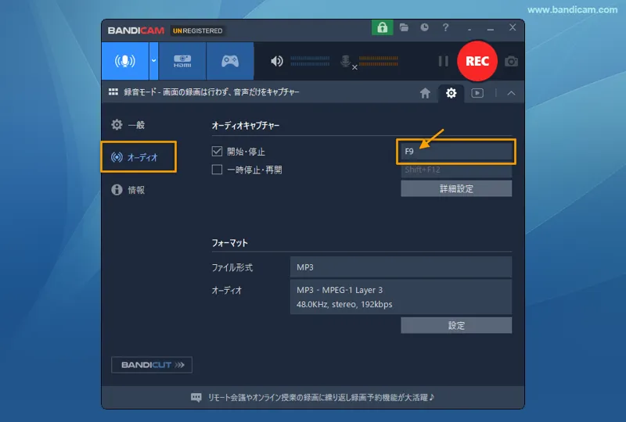The width and height of the screenshot is (626, 422).
Task: Collapse the panel with up chevron
Action: click(511, 93)
